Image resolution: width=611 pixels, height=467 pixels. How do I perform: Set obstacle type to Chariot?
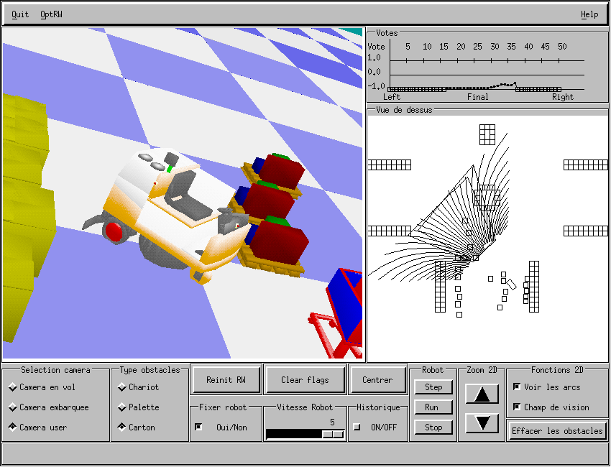(122, 387)
